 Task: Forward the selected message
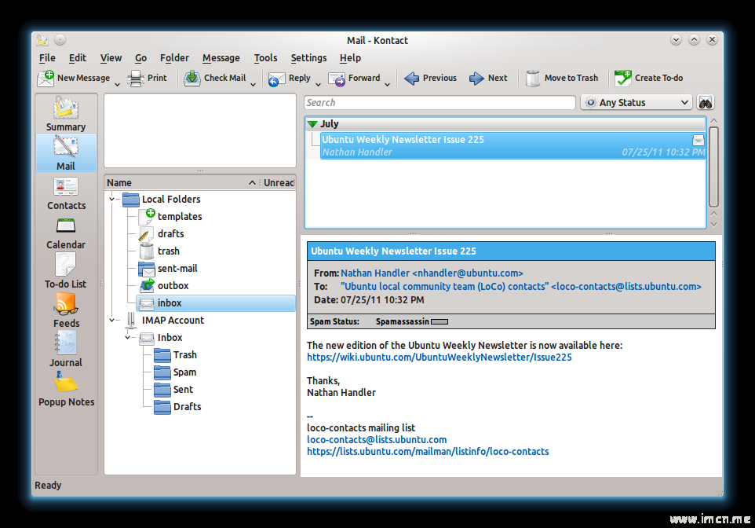(354, 78)
